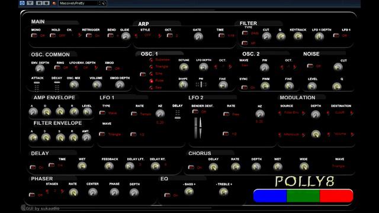The image size is (379, 213).
Task: Click the Filter Envelope AMT. knob
Action: tap(86, 137)
